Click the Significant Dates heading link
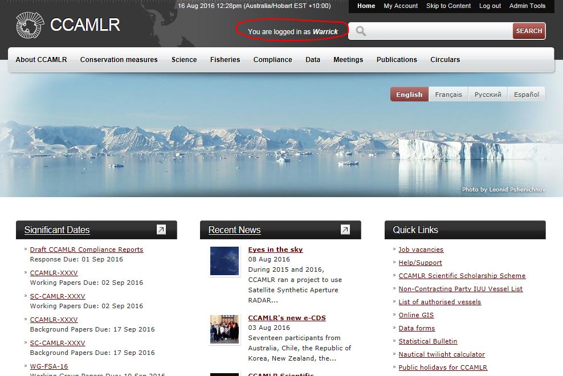 [x=57, y=230]
